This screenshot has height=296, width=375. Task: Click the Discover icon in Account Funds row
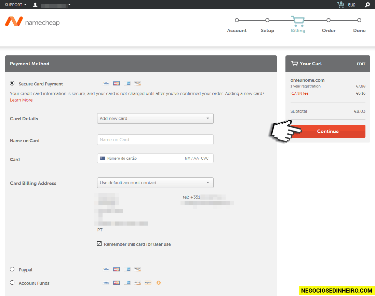point(137,283)
